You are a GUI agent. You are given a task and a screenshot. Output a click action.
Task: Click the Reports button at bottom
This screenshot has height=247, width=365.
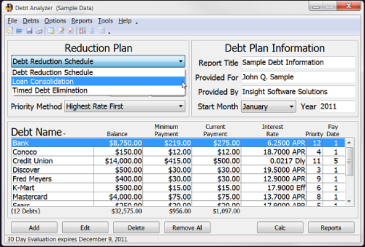[331, 228]
